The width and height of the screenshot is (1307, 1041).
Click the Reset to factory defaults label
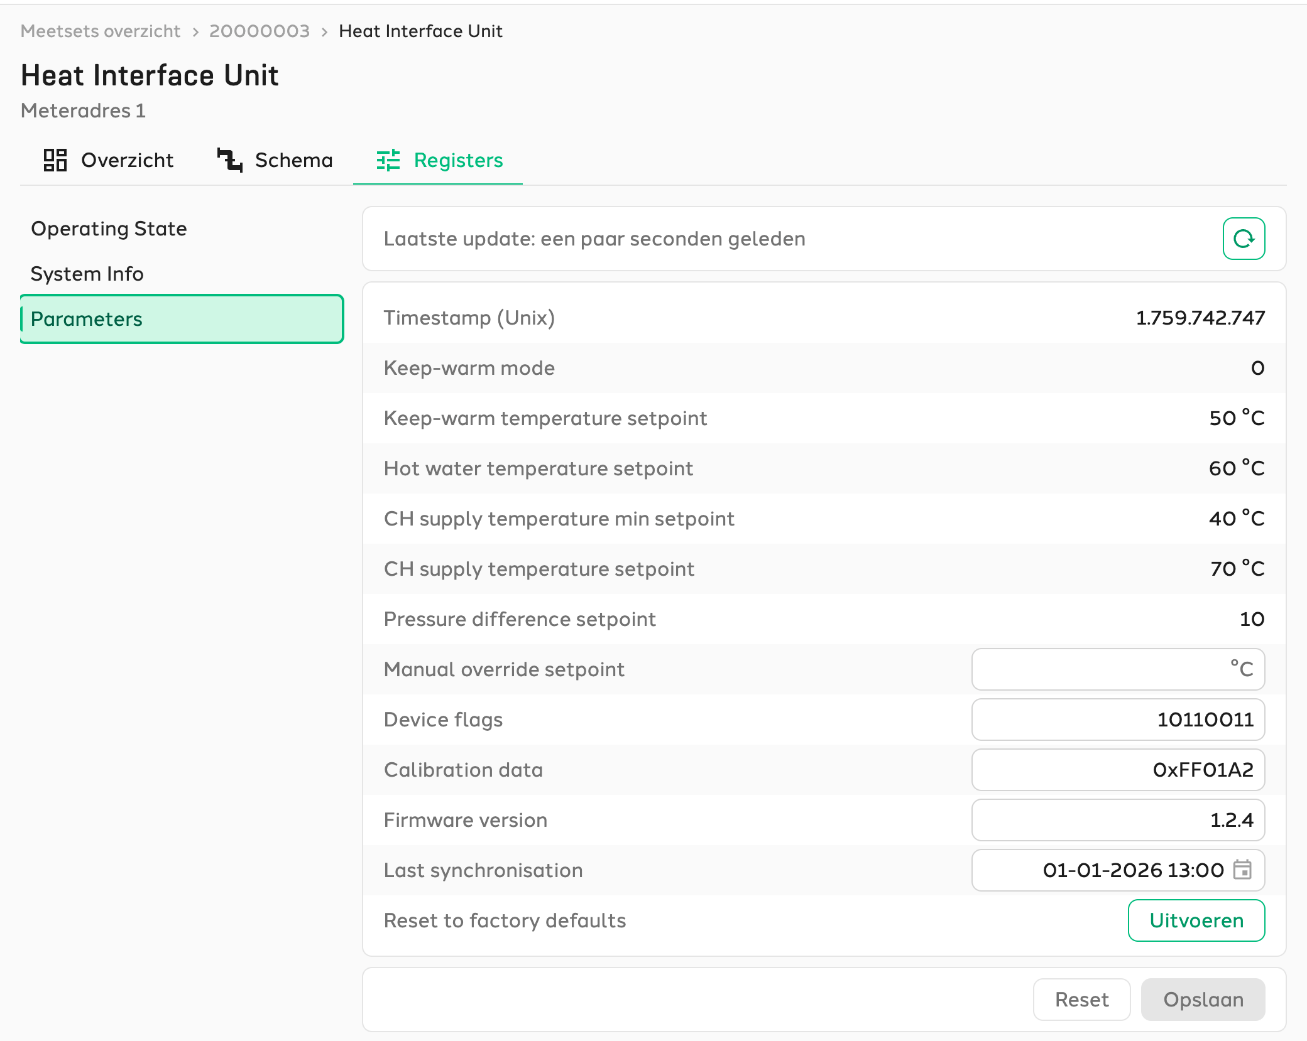(505, 920)
